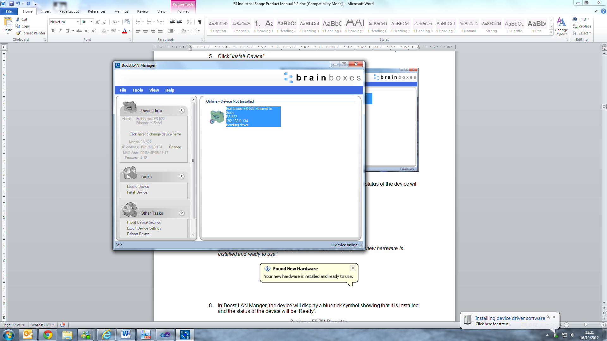Select the ES-522 device in the device list
This screenshot has height=341, width=607.
click(250, 117)
